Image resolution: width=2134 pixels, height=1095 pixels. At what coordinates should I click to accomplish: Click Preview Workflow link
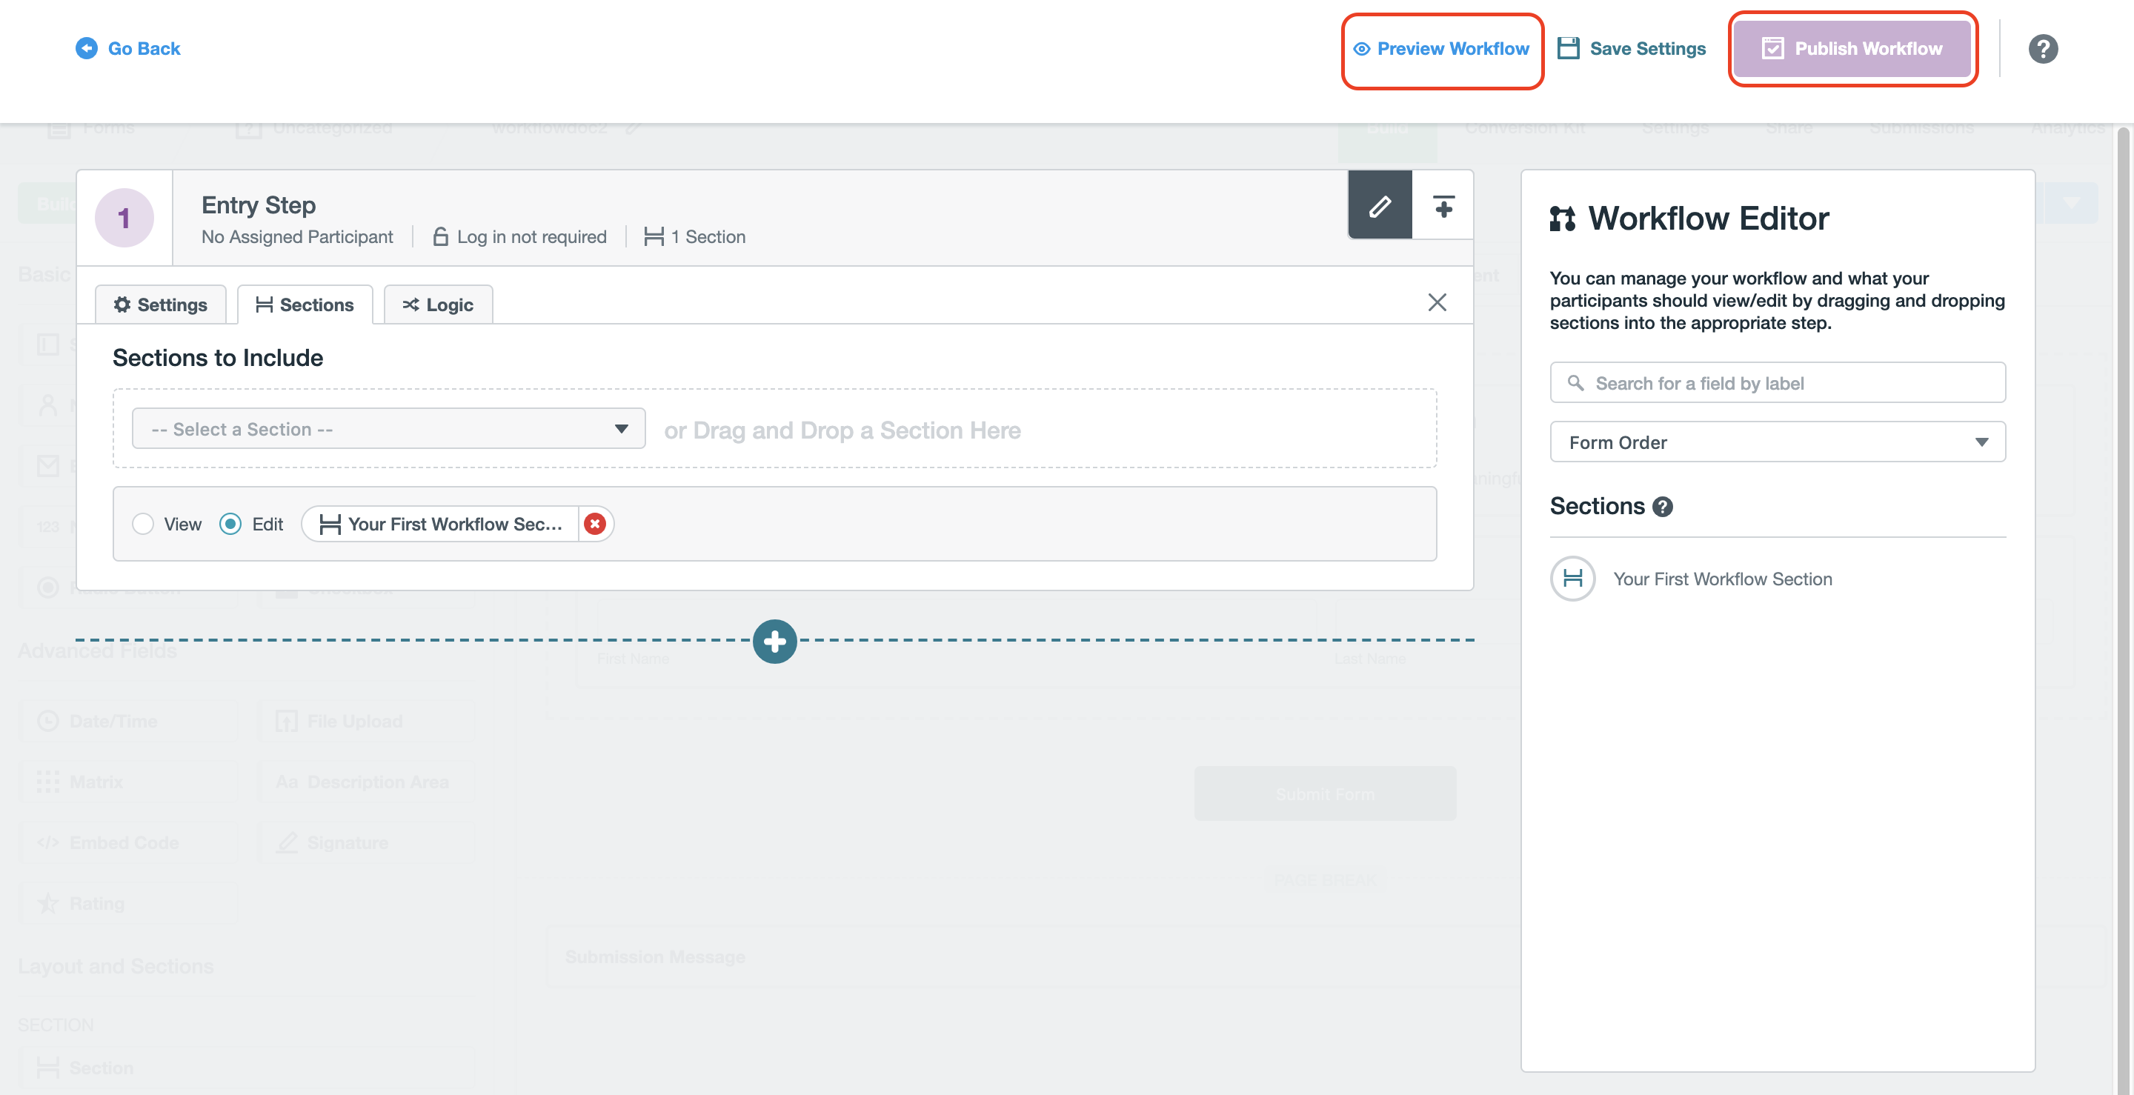(x=1441, y=49)
